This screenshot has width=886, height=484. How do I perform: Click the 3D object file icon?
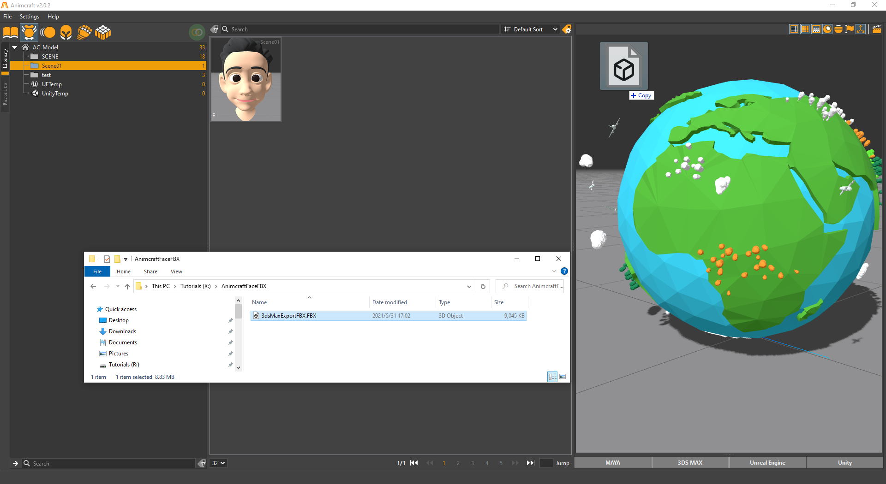point(624,66)
